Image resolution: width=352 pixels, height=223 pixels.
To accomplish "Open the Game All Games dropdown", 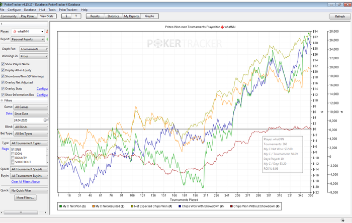I will pos(31,107).
